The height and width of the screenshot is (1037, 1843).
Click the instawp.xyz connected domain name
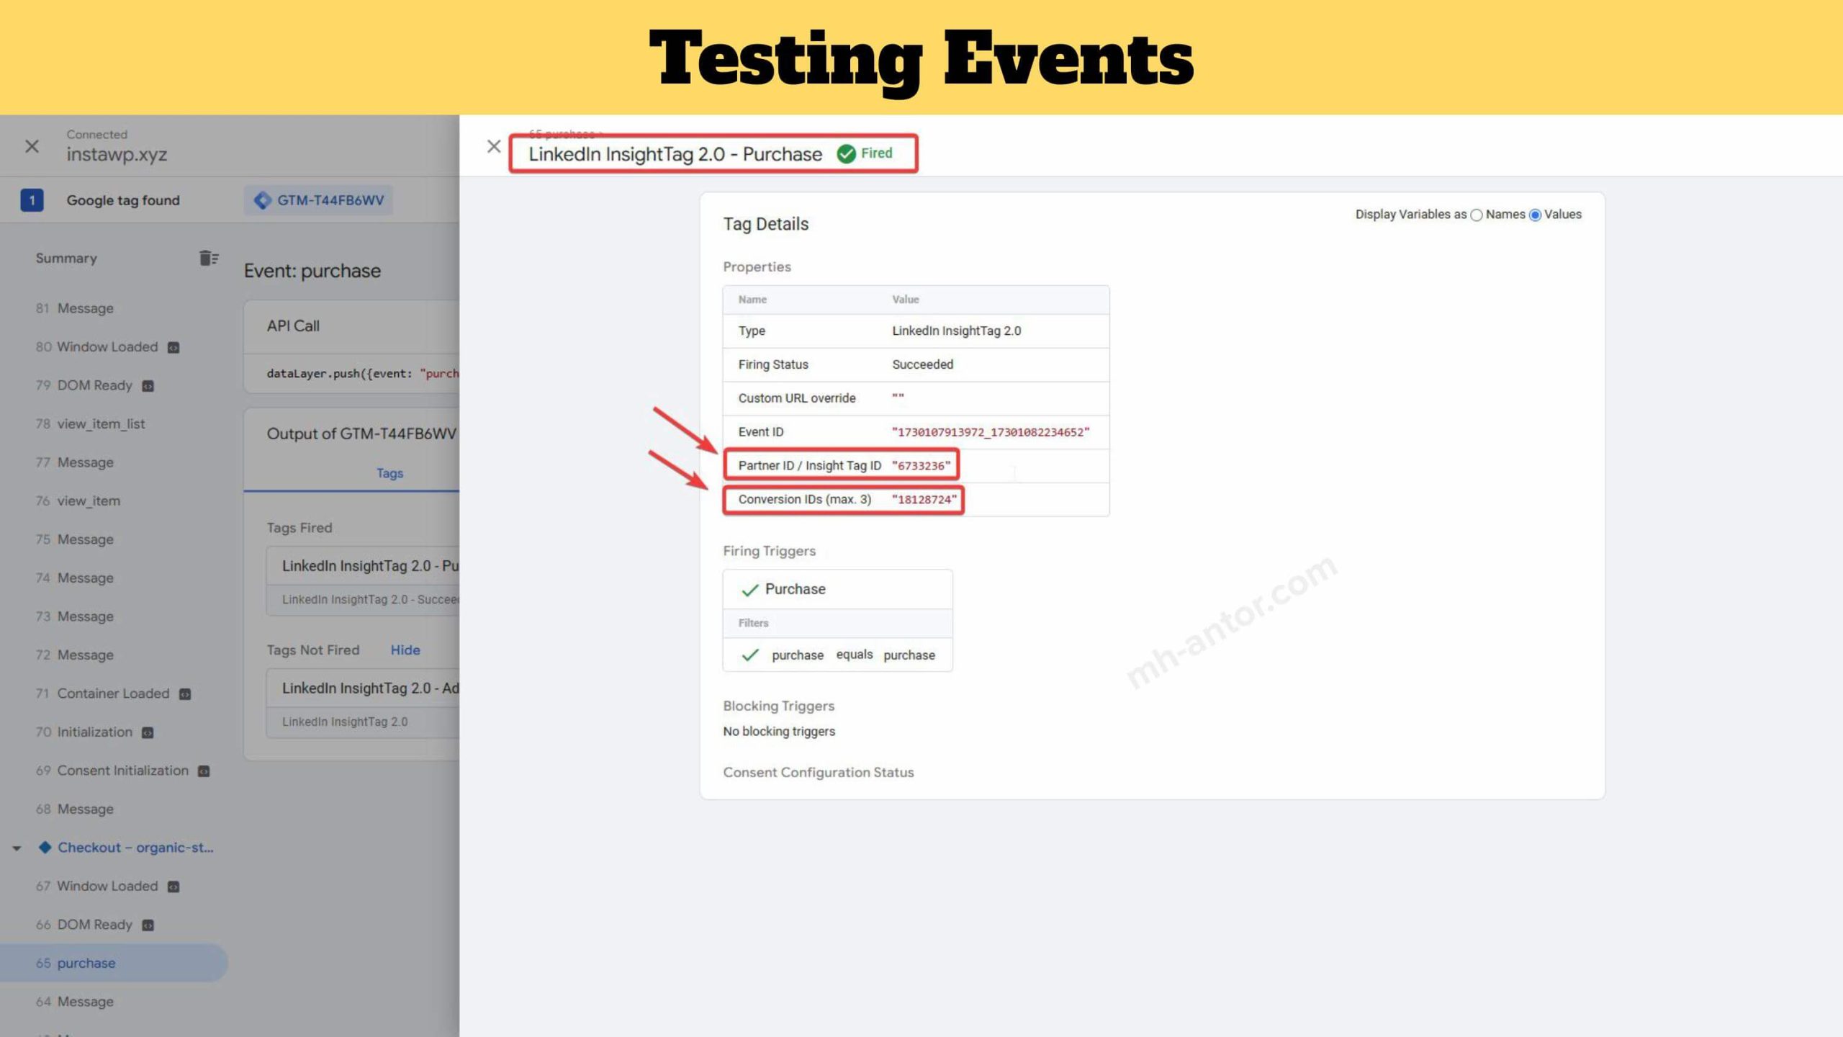(117, 154)
